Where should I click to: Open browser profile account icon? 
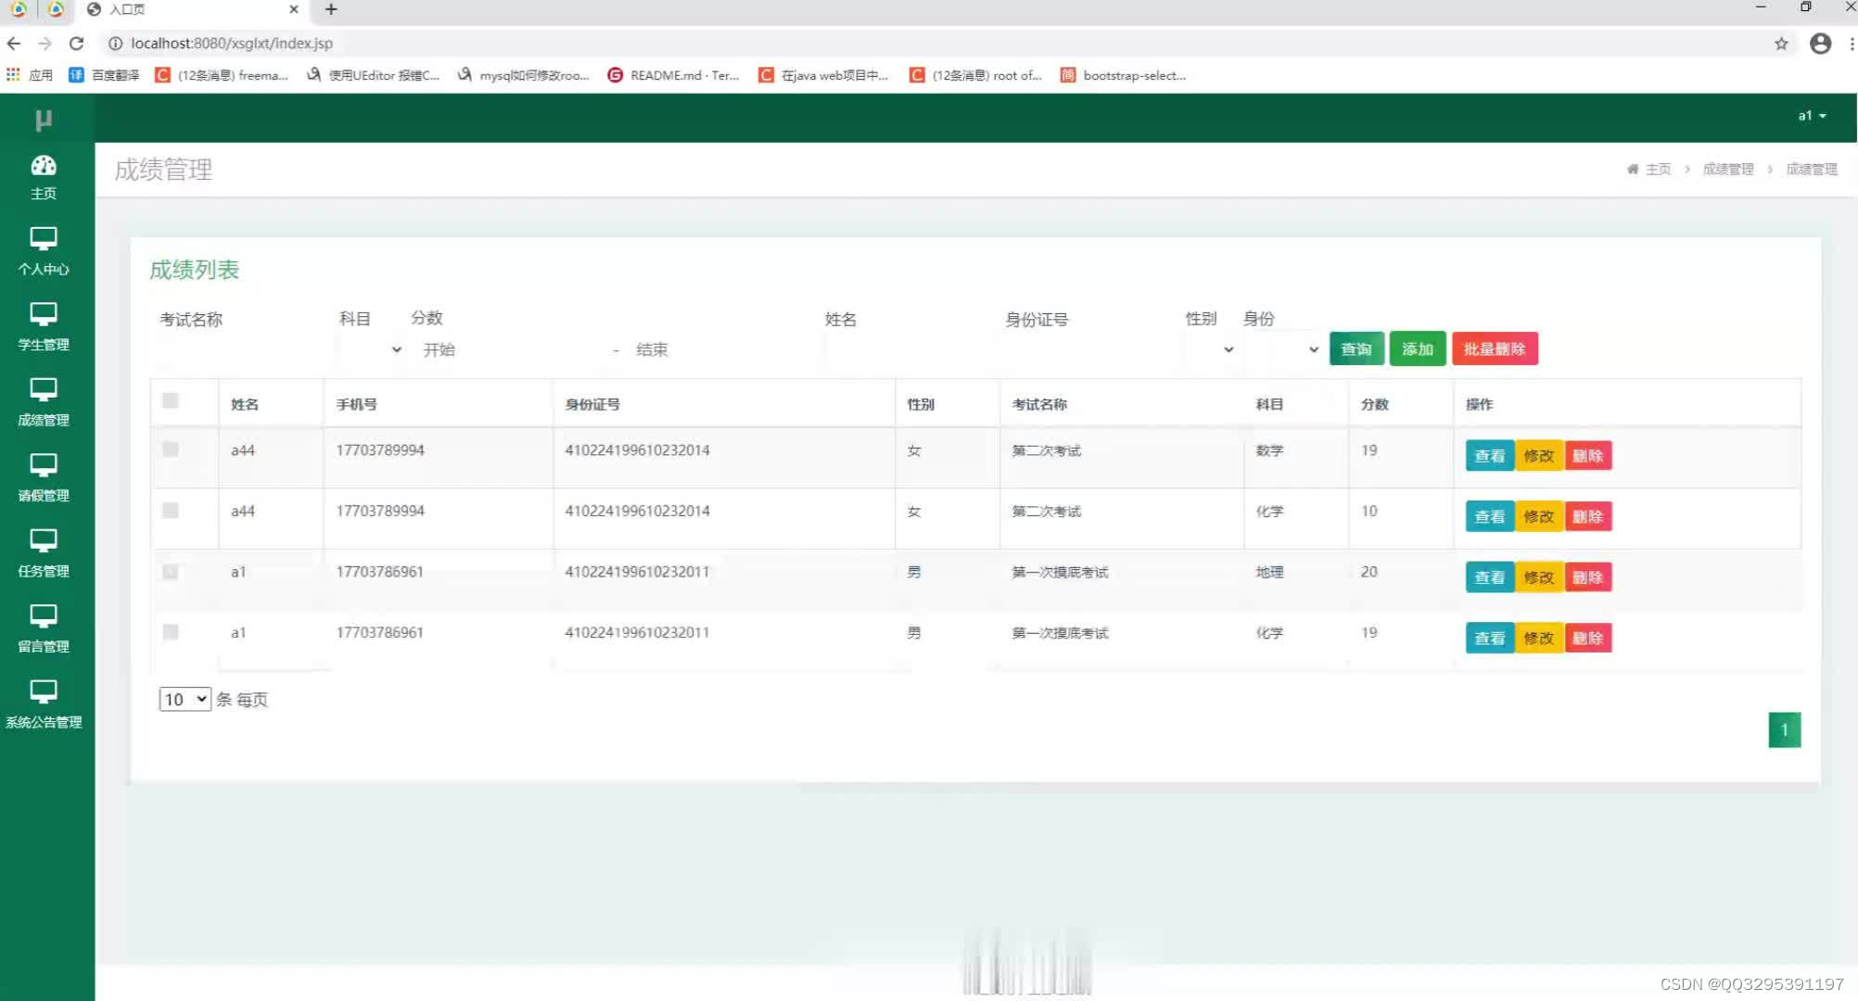tap(1820, 44)
